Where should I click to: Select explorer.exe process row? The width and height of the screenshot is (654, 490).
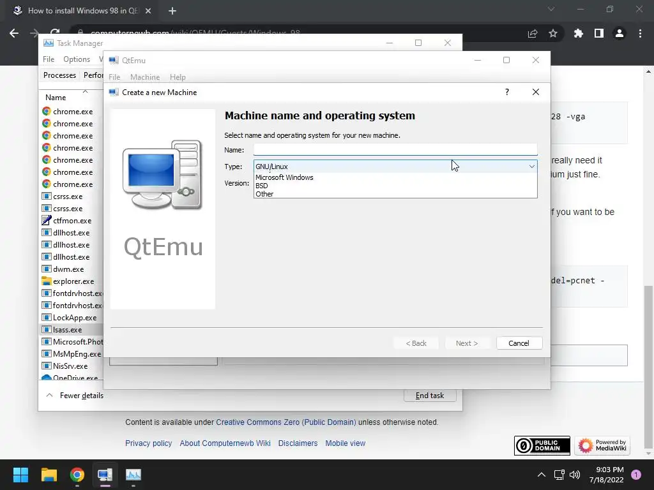coord(72,281)
